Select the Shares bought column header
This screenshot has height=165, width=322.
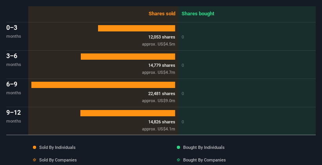point(198,14)
